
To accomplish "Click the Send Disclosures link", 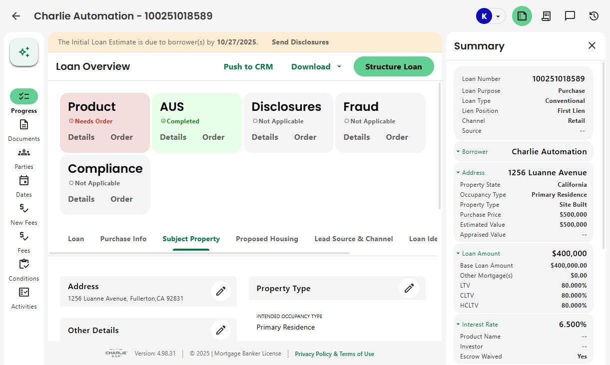I will coord(300,42).
